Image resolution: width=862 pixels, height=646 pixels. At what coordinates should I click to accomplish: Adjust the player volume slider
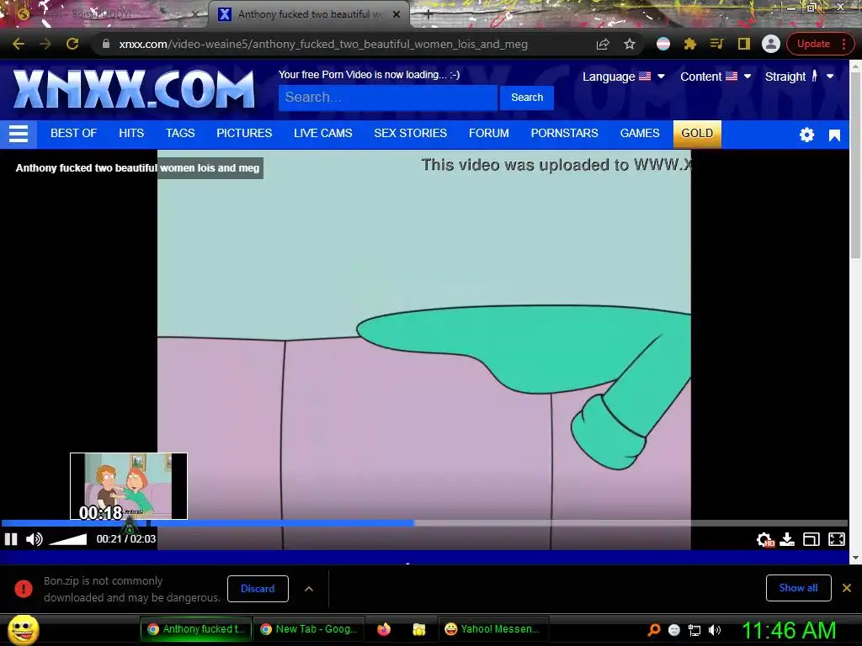coord(67,539)
